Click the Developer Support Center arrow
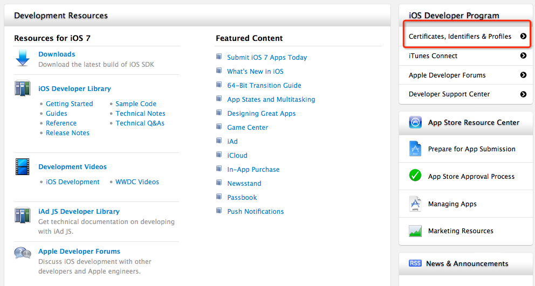 [523, 94]
